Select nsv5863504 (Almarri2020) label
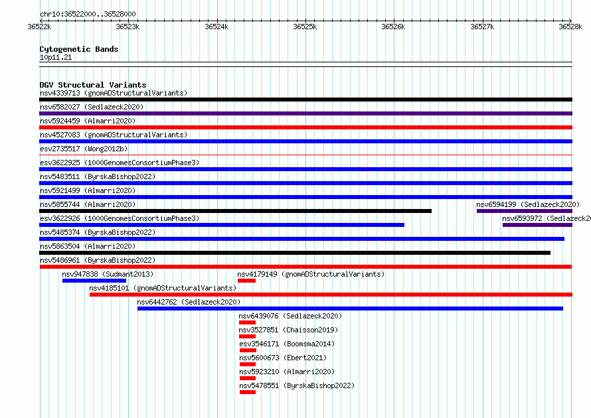 (x=88, y=246)
